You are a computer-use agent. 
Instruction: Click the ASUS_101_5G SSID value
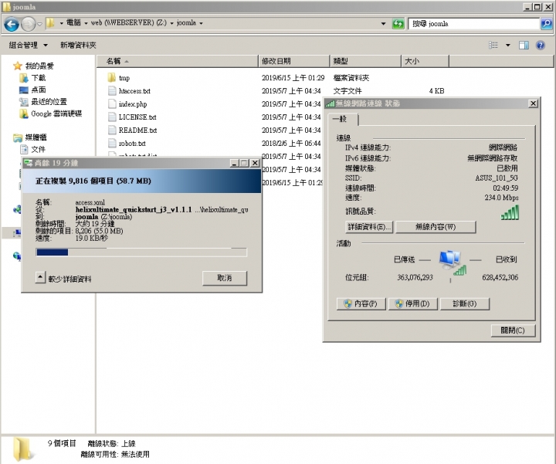pyautogui.click(x=497, y=178)
